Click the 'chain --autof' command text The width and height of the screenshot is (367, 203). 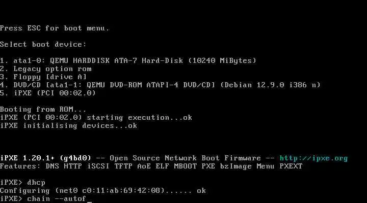(x=57, y=199)
